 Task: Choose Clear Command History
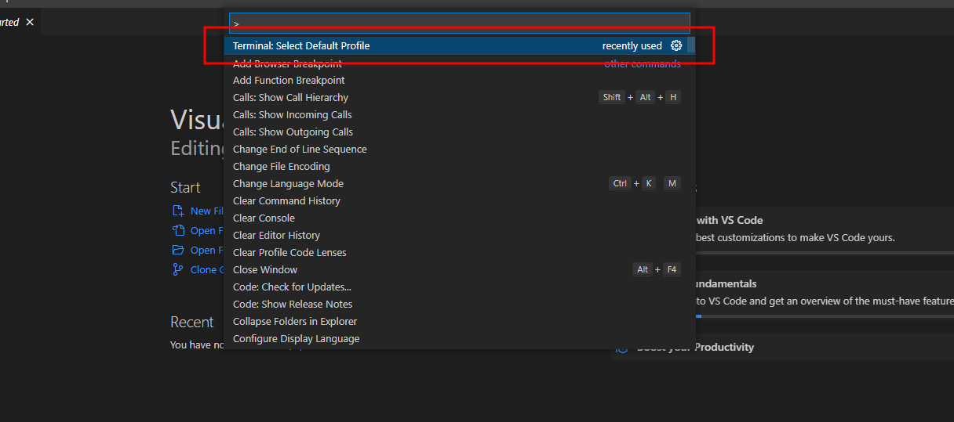tap(456, 200)
